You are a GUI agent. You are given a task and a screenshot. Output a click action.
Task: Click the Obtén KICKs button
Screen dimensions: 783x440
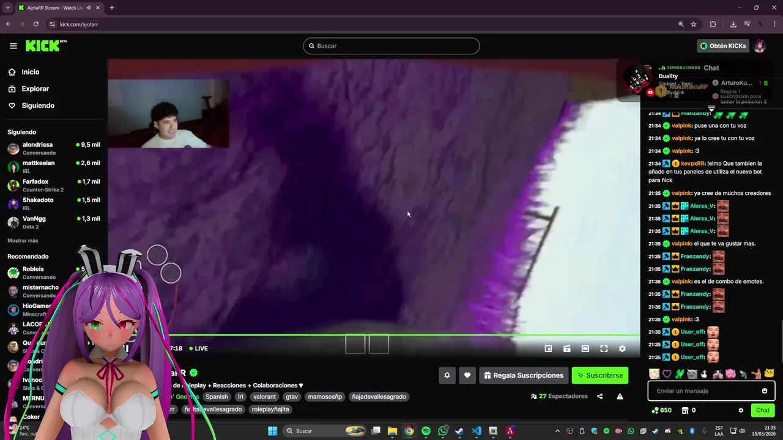(723, 46)
